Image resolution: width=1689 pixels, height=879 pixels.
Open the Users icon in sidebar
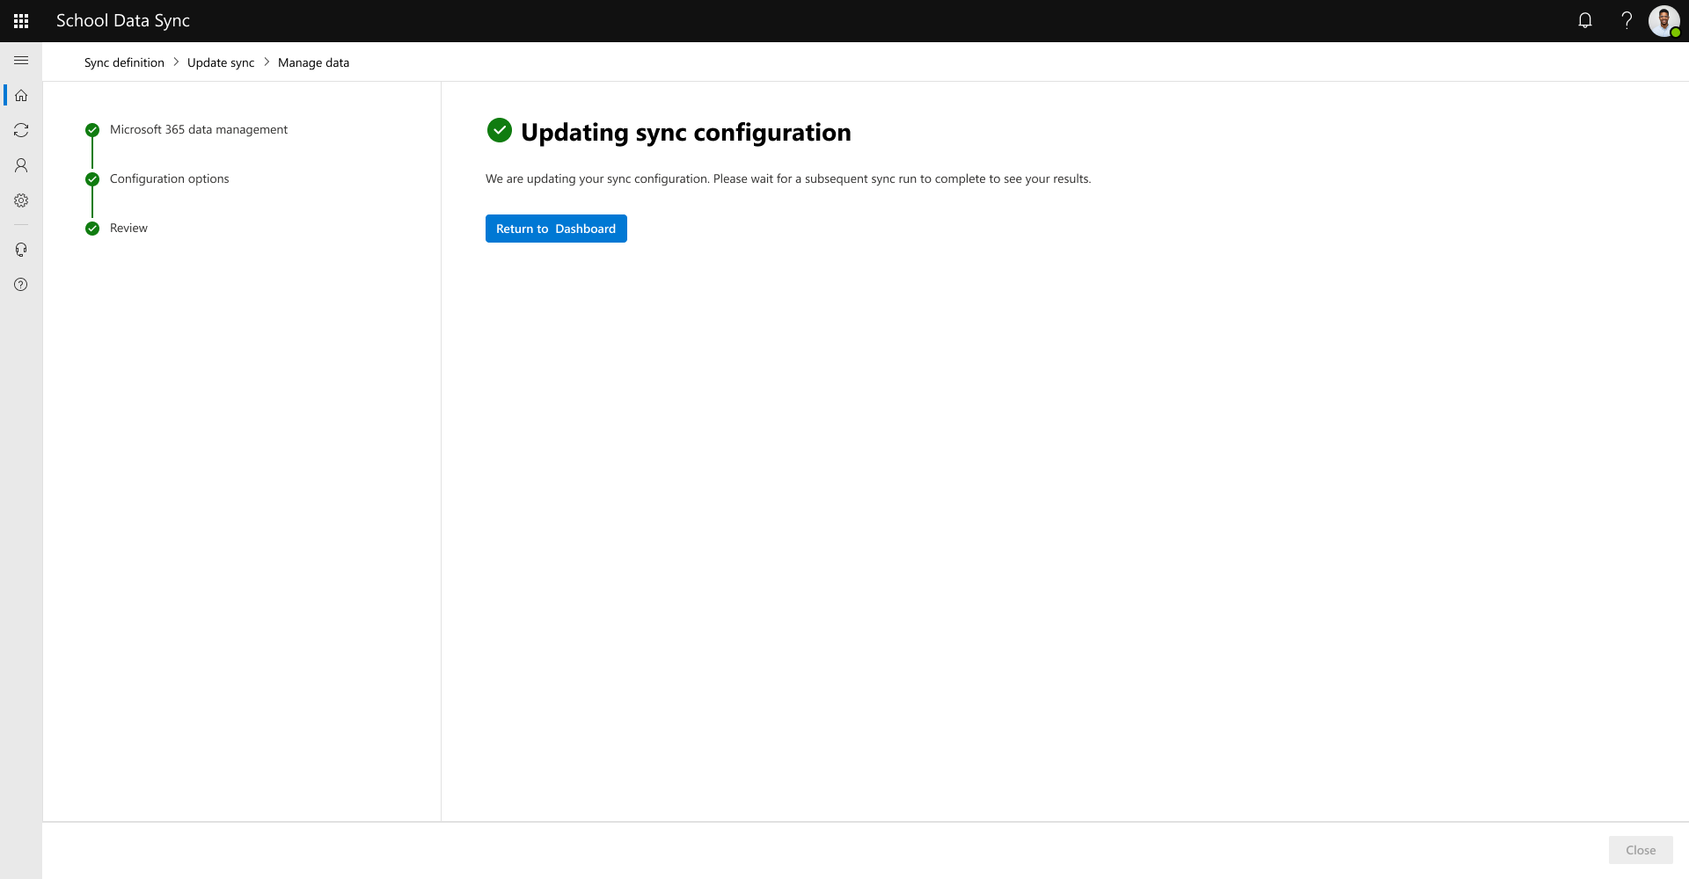click(x=21, y=165)
